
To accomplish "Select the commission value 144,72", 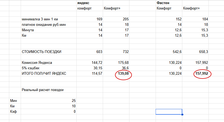I will (x=97, y=62).
